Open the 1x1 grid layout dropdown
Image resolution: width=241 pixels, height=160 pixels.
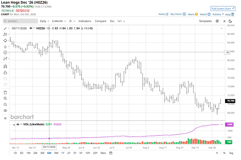click(121, 21)
